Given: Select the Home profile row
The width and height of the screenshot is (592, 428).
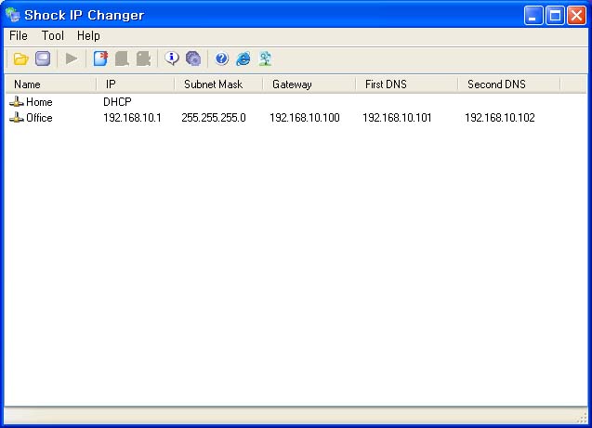Looking at the screenshot, I should pos(39,101).
